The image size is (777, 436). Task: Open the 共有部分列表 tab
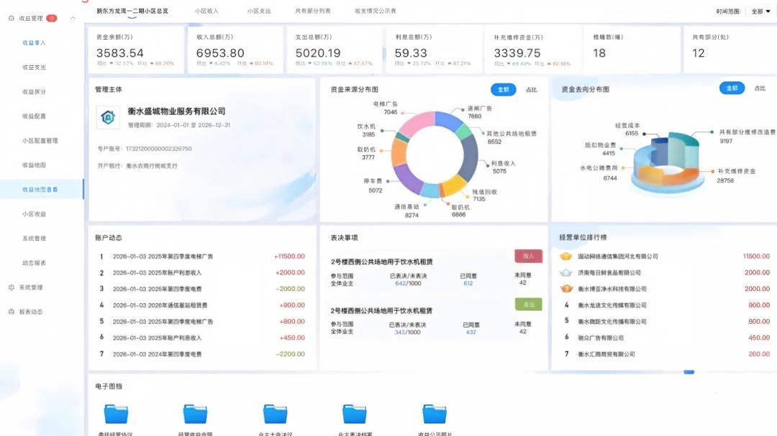[x=313, y=11]
